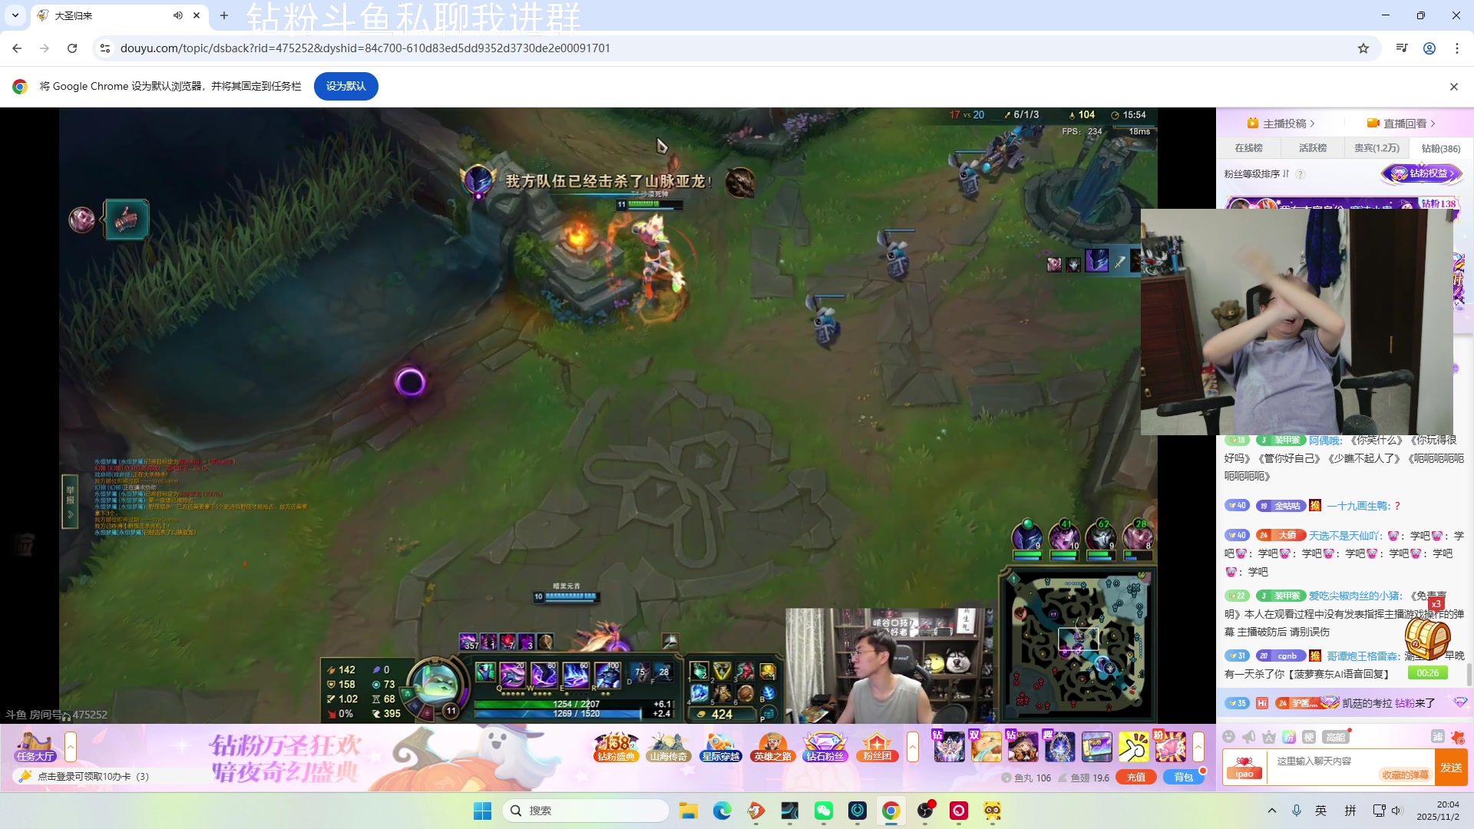Click the 发送 send button
1474x829 pixels.
point(1451,768)
